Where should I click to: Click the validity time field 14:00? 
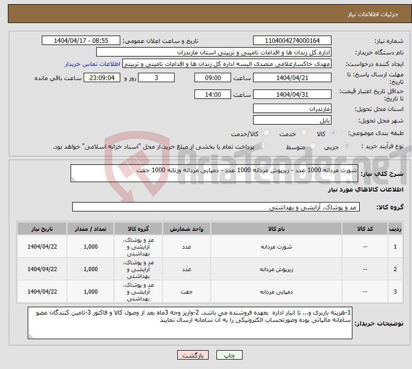[213, 94]
